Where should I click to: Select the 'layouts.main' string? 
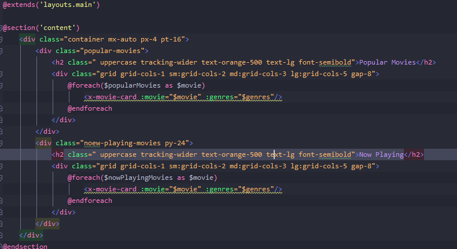click(x=68, y=5)
